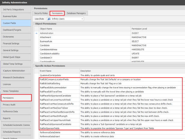The height and width of the screenshot is (139, 185).
Task: Click 'Manually change the Rail Job Flag' description
Action: click(101, 84)
